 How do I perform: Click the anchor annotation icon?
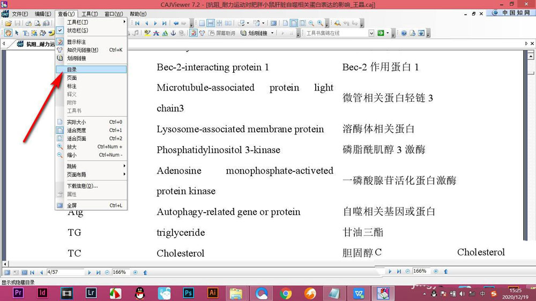(173, 33)
